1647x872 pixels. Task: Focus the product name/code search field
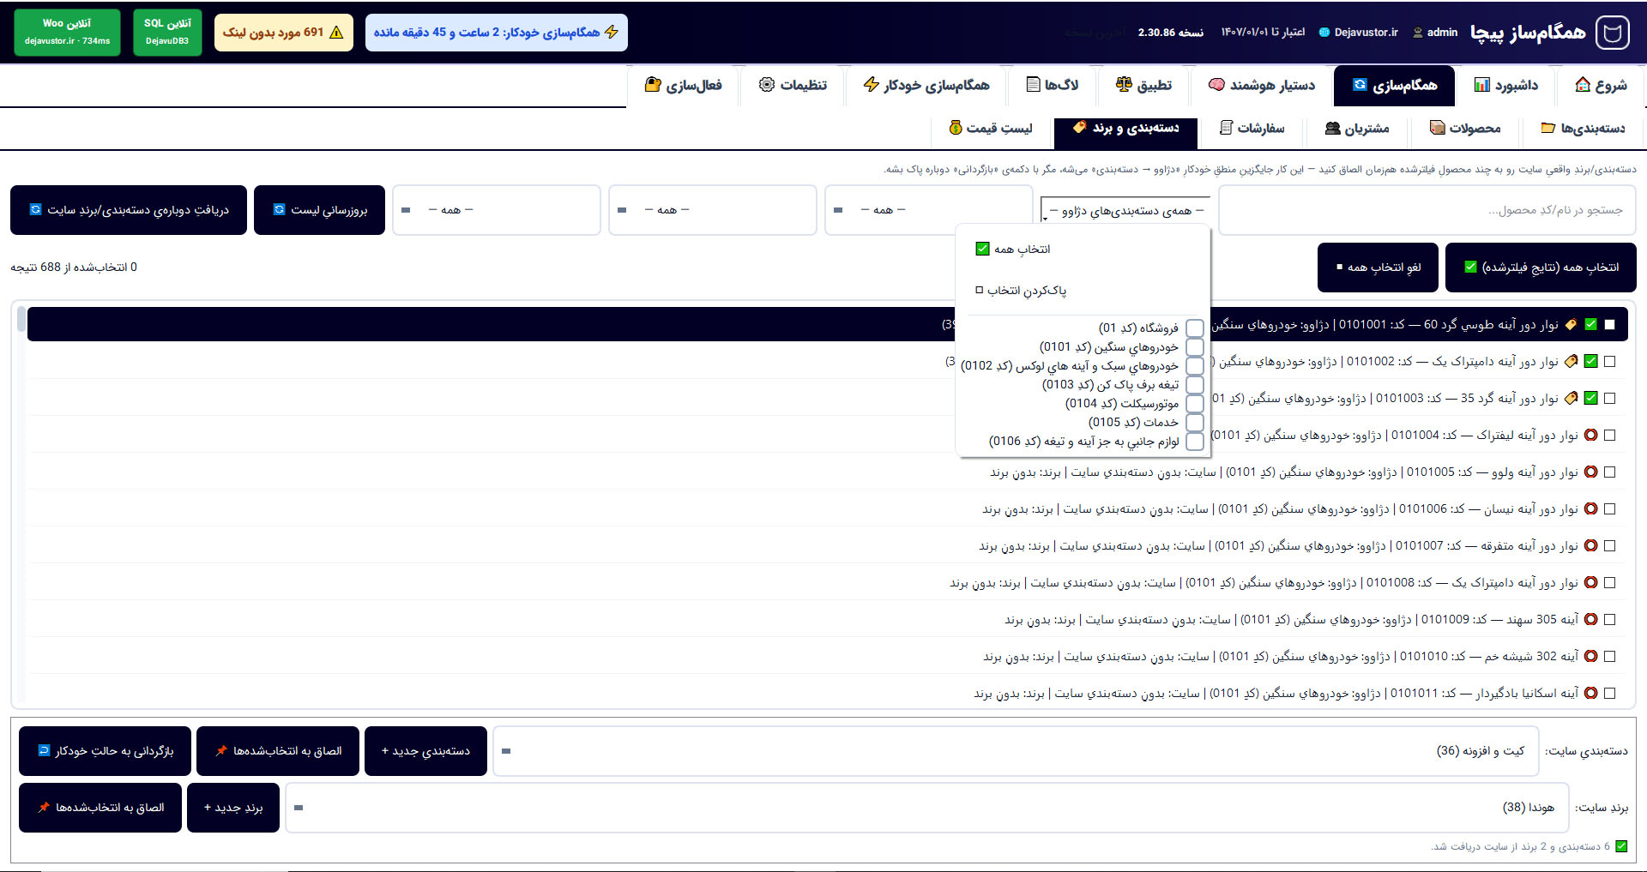click(1427, 210)
